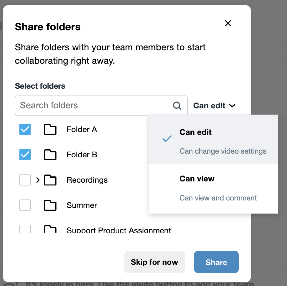The height and width of the screenshot is (286, 287).
Task: Check the Summer folder checkbox
Action: coord(25,205)
